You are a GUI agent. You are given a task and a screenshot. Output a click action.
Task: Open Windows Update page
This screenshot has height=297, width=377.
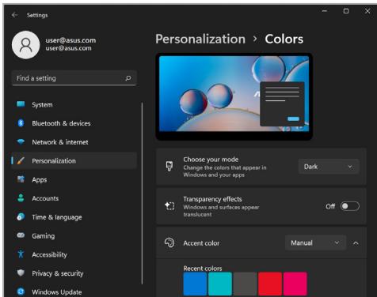click(74, 291)
